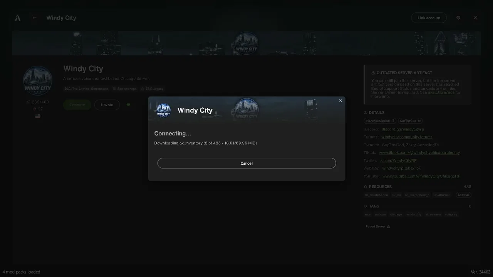The height and width of the screenshot is (277, 493).
Task: Select the windy city tag
Action: [414, 214]
